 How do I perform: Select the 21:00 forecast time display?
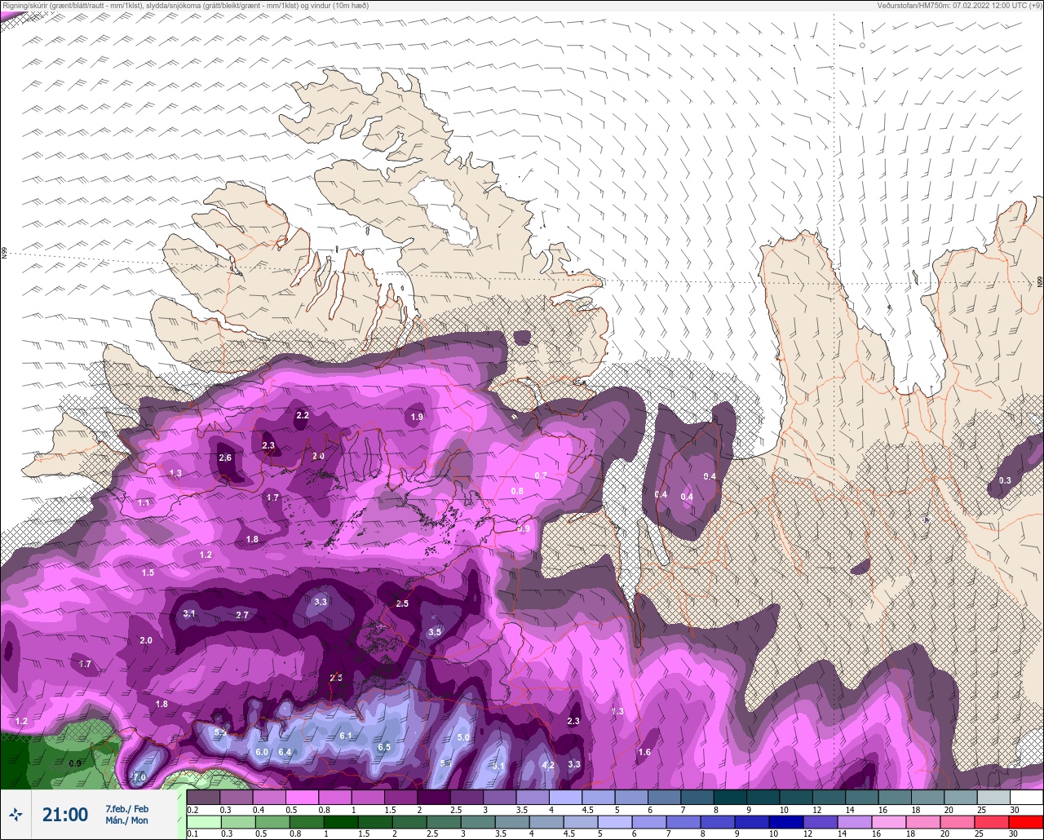pyautogui.click(x=65, y=815)
